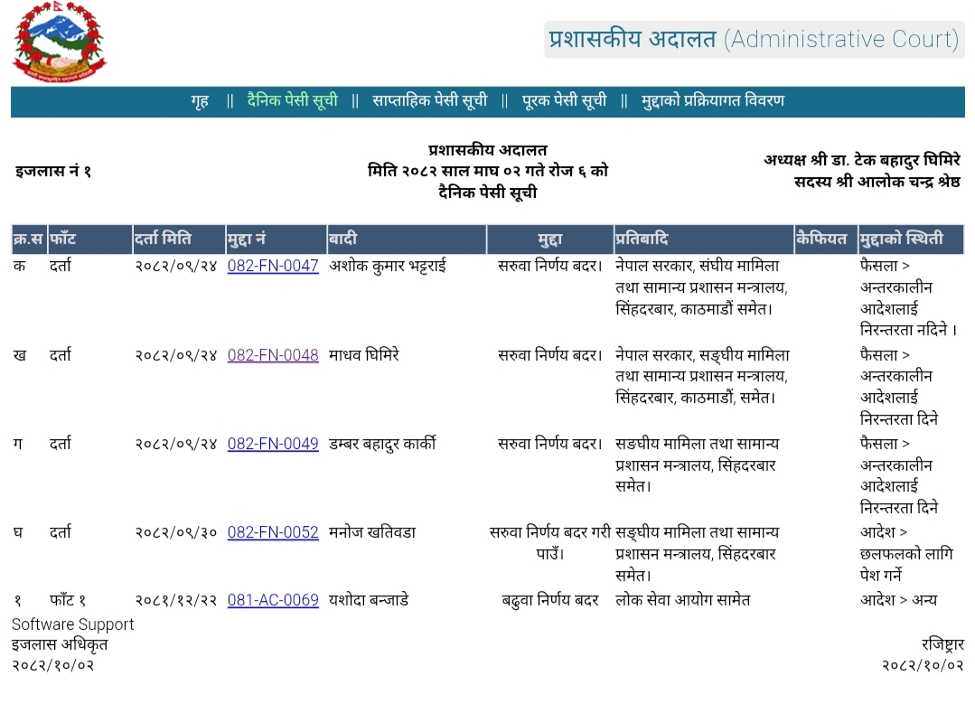Open मुद्दाको प्रक्रियागत विवरण menu item
Screen dimensions: 975x722
click(713, 101)
